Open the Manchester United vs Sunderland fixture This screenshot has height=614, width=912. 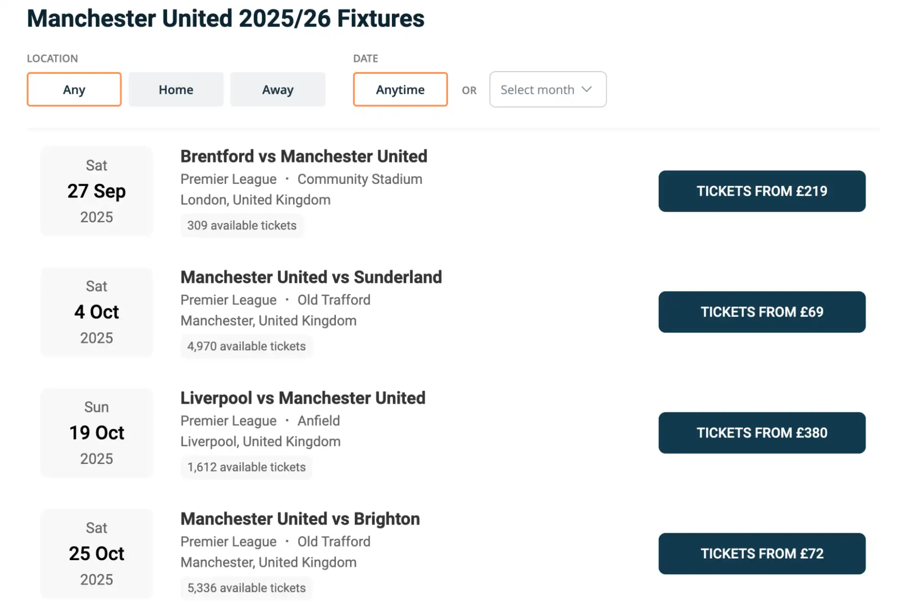click(311, 277)
